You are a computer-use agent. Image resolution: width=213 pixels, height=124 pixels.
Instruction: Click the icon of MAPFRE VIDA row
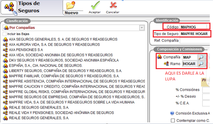(5, 102)
